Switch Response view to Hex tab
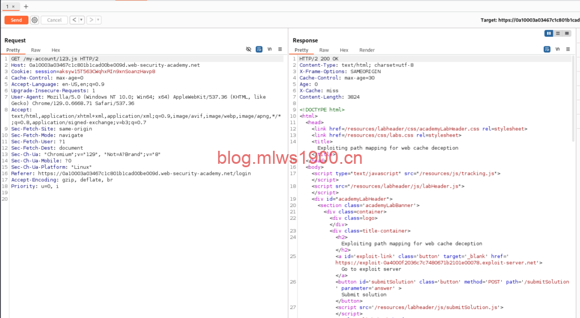 tap(344, 50)
